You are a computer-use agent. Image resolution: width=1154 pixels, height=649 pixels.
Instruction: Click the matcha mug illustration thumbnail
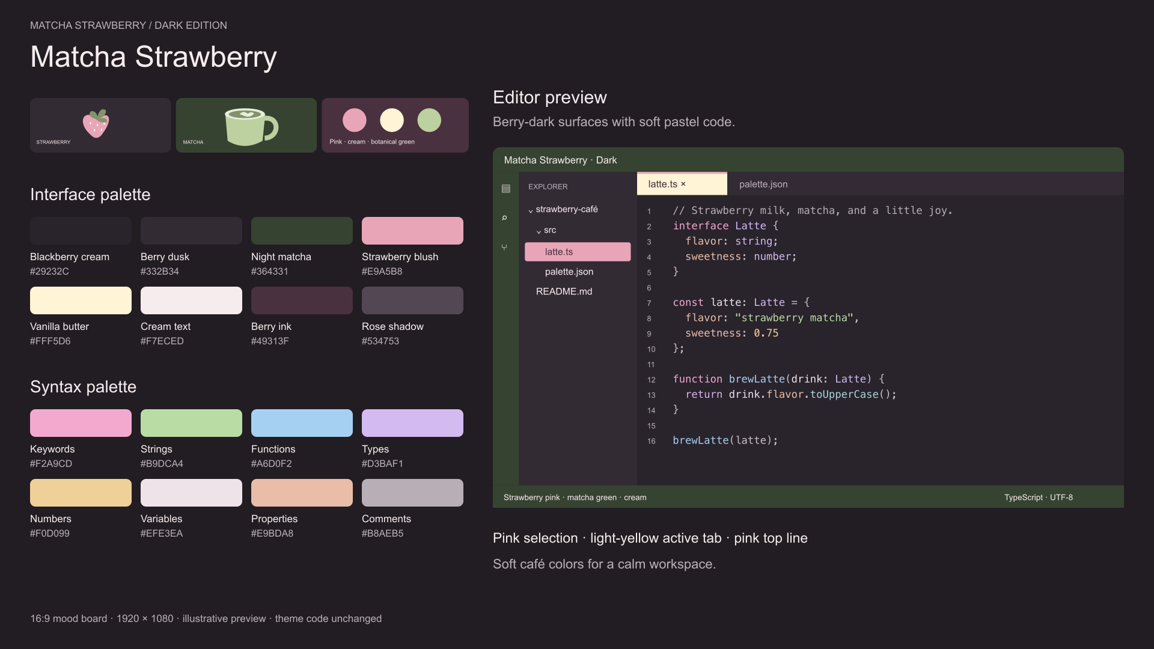click(246, 125)
